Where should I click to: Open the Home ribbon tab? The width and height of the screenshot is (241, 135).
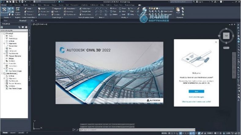tap(4, 5)
